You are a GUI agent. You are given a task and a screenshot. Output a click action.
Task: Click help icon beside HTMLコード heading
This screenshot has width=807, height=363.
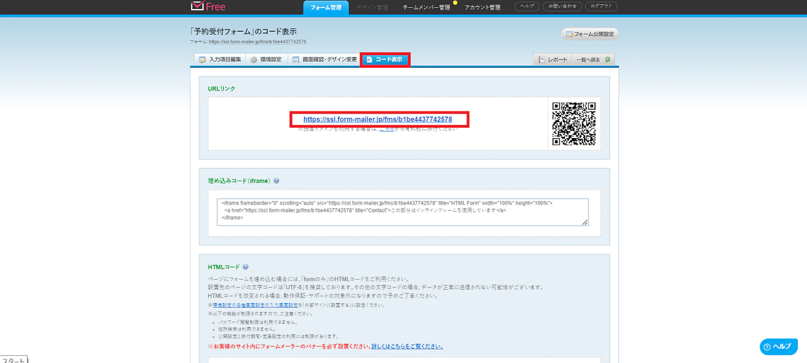tap(245, 267)
